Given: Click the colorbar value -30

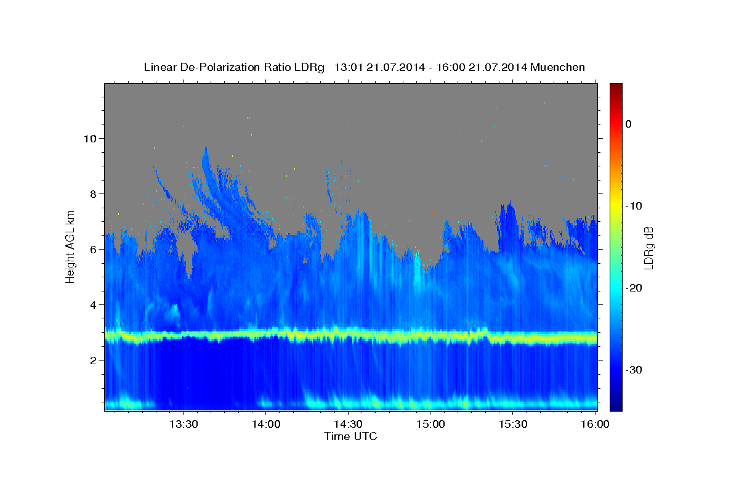Looking at the screenshot, I should pyautogui.click(x=634, y=370).
